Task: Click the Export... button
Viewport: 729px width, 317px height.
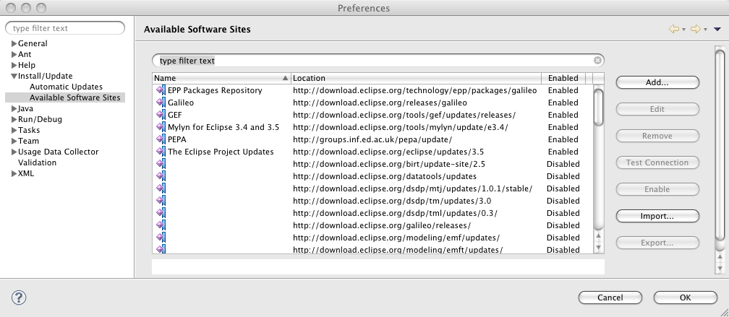Action: (x=657, y=243)
